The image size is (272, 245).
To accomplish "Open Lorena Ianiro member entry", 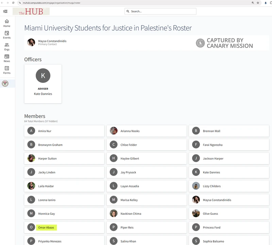I will (x=64, y=200).
